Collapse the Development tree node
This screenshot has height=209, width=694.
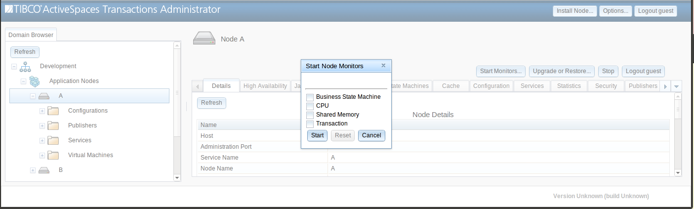tap(14, 66)
